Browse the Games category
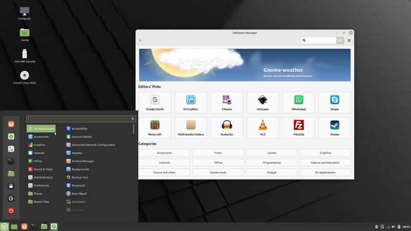Image resolution: width=411 pixels, height=231 pixels. pos(272,152)
